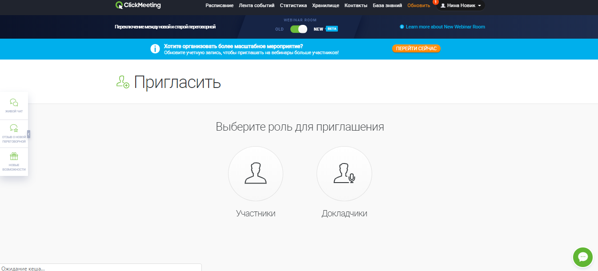
Task: Open Learn more about New Webinar Room
Action: tap(445, 27)
